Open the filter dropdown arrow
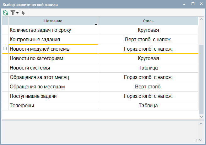 17,13
